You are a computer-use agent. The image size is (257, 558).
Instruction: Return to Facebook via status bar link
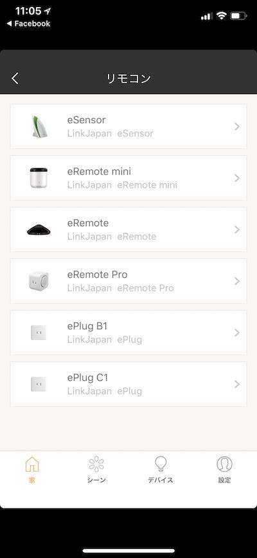click(28, 24)
